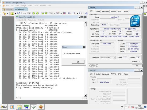Click the Core Speed 4396.6 MHz field
The image size is (147, 110).
click(107, 44)
